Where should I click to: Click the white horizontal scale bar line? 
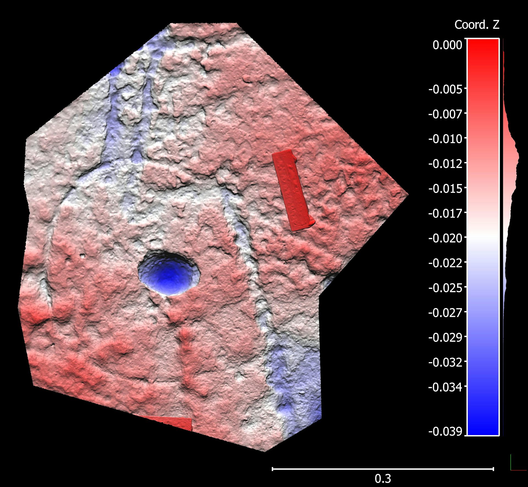(x=383, y=469)
